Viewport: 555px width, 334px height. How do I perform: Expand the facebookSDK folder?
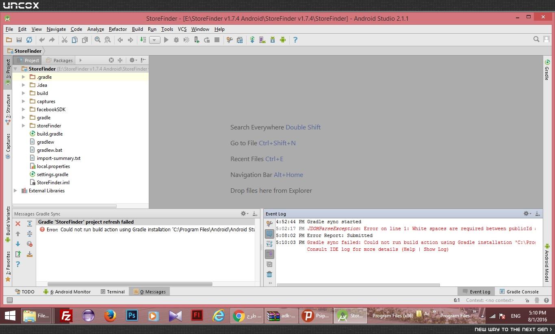click(24, 110)
